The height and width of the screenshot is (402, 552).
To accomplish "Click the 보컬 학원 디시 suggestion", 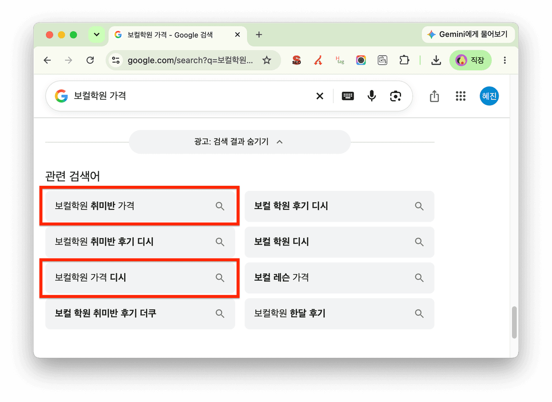I will (x=339, y=242).
